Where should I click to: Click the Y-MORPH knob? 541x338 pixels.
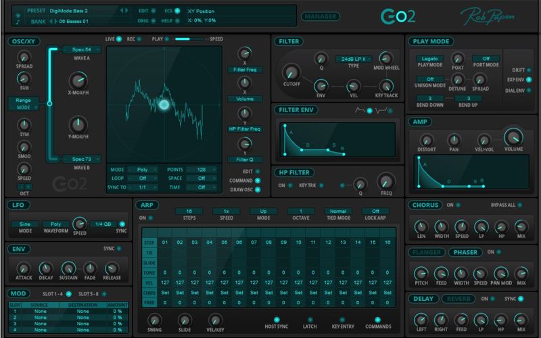(x=78, y=124)
